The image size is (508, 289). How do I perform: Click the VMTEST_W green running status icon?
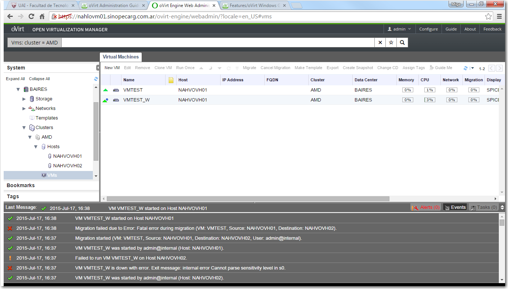click(x=105, y=100)
